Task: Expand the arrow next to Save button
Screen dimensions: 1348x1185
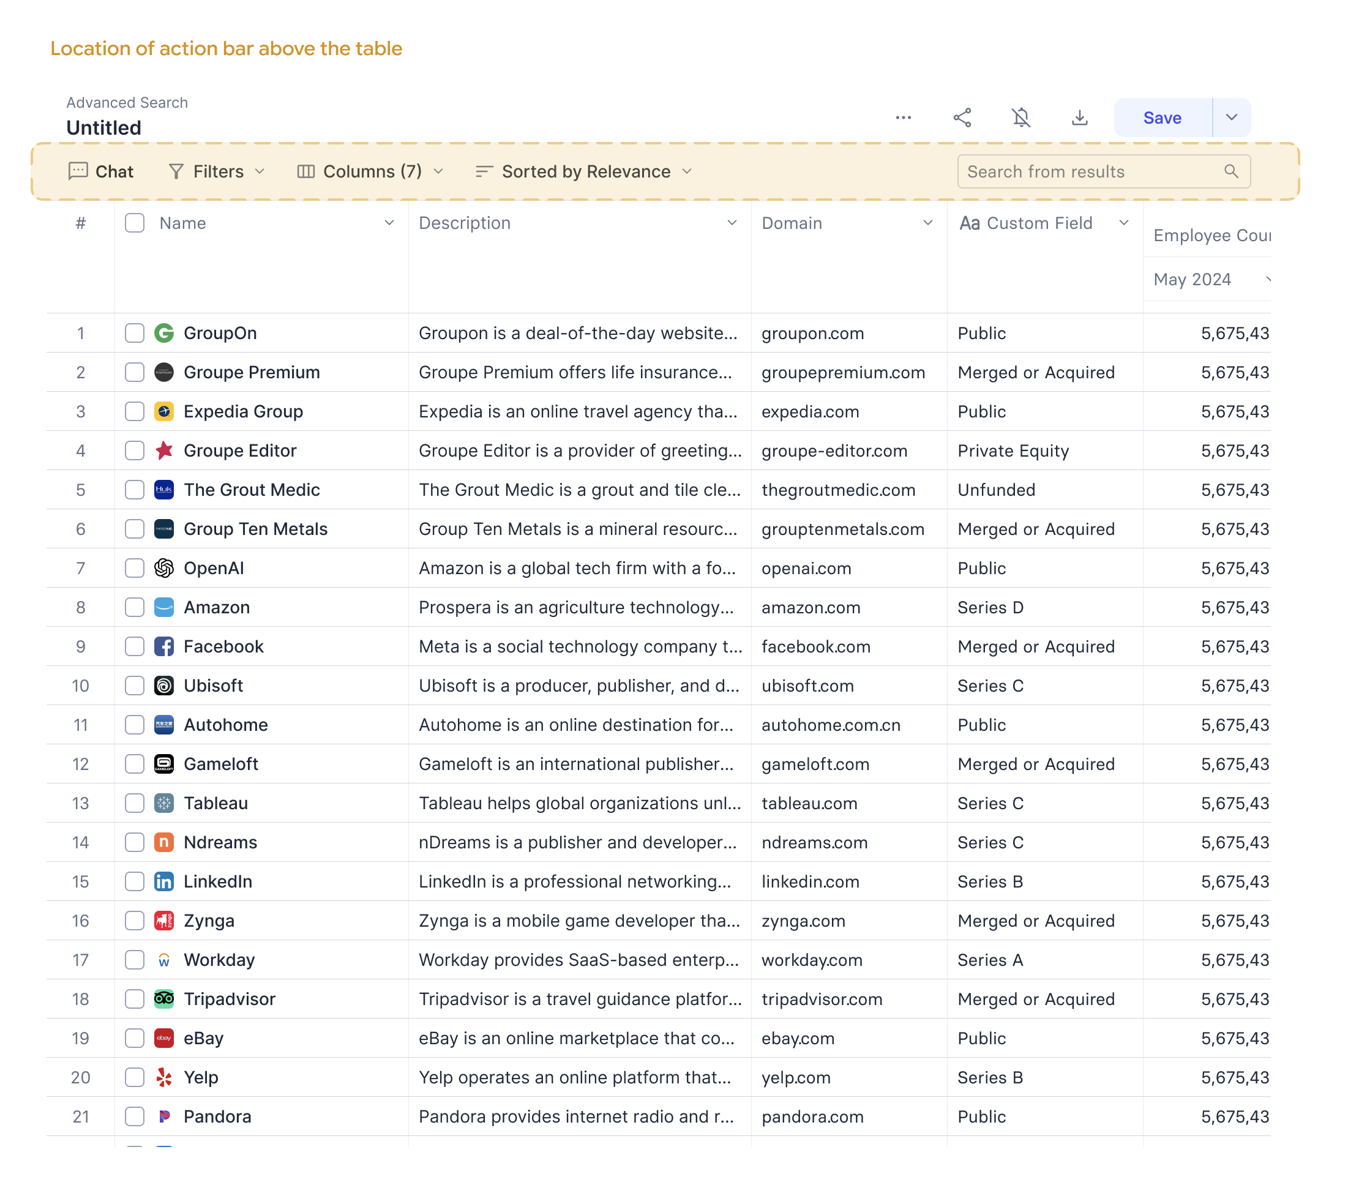Action: coord(1231,118)
